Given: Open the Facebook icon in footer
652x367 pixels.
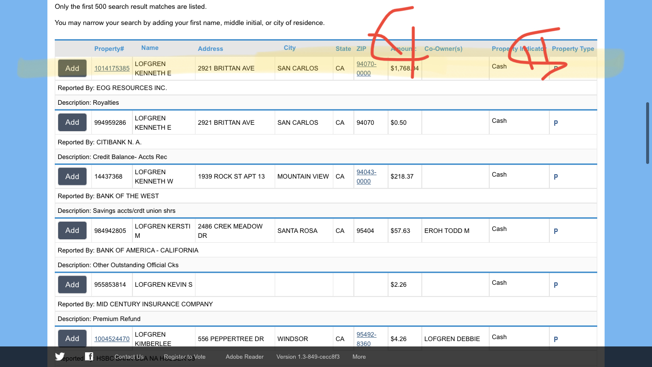Looking at the screenshot, I should pyautogui.click(x=89, y=356).
